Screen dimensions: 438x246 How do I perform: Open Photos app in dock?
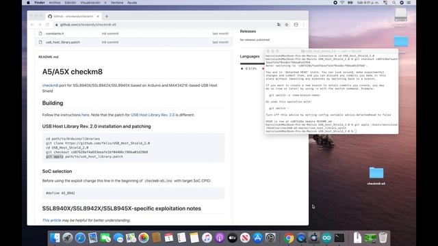coord(144,238)
